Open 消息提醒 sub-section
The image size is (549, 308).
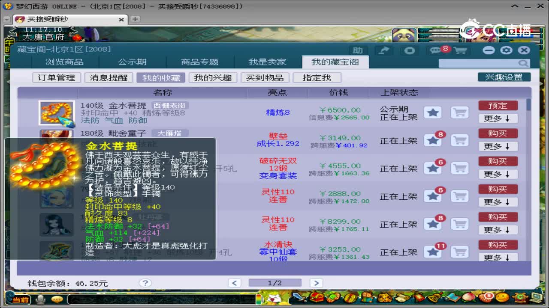pos(109,77)
